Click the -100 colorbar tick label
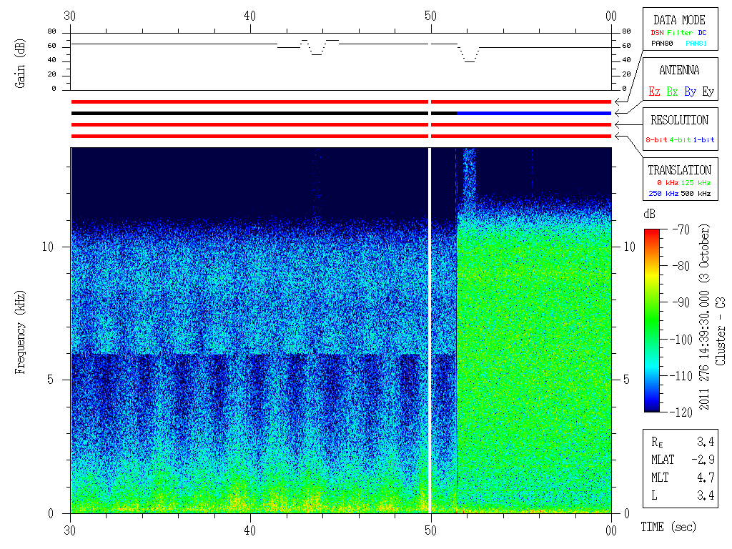This screenshot has height=549, width=732. [x=683, y=340]
